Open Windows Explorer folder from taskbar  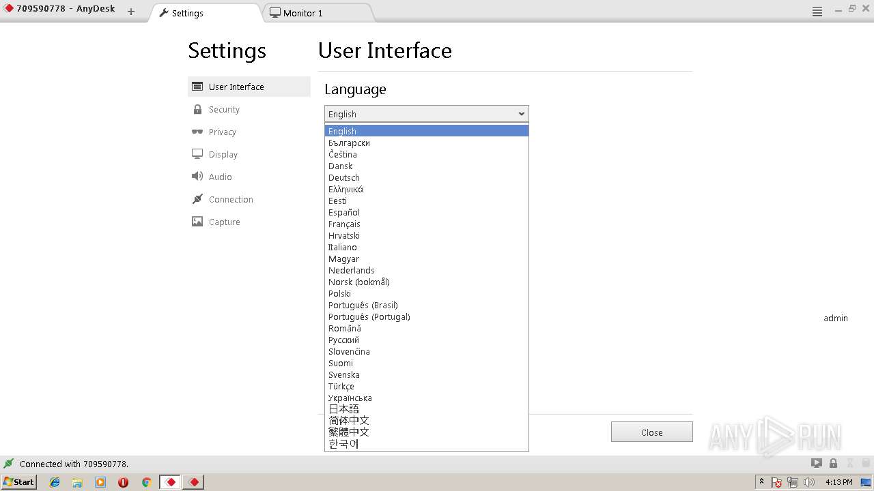77,482
